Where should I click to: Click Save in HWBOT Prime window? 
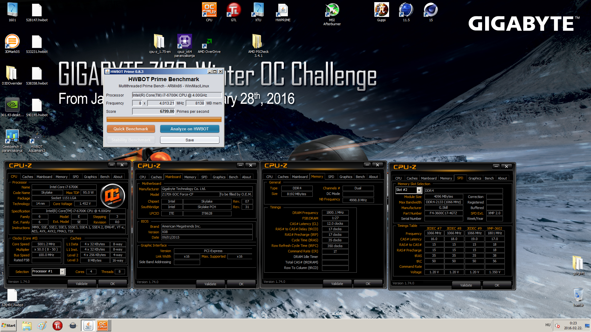(190, 140)
